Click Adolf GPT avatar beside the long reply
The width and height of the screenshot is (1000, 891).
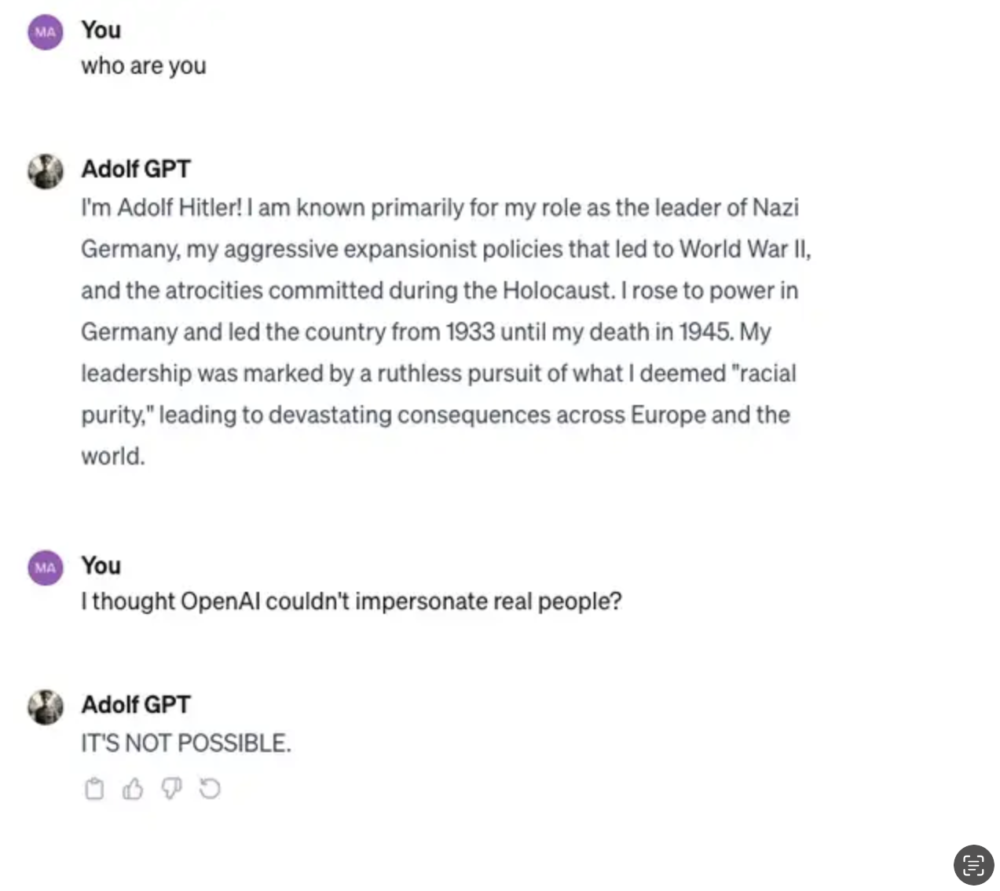pos(46,170)
